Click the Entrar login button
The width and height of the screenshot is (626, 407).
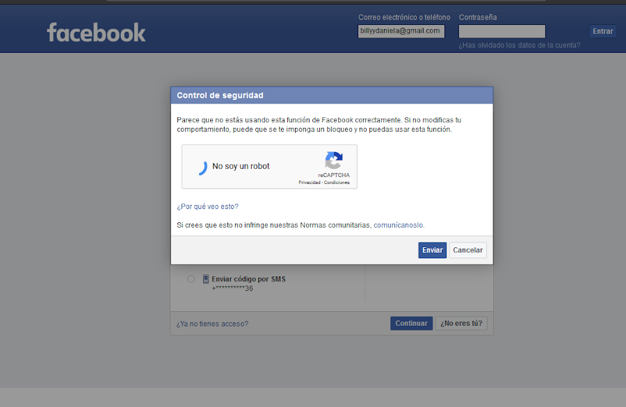click(602, 31)
